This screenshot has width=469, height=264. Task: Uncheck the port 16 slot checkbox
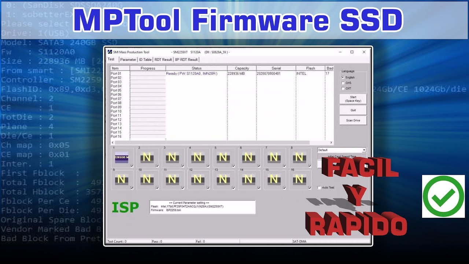tap(310, 188)
